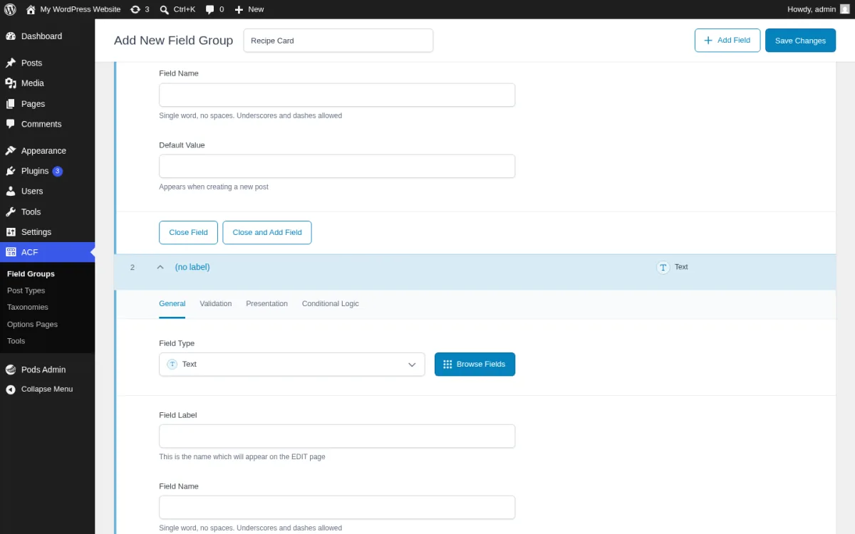Image resolution: width=855 pixels, height=534 pixels.
Task: Open the comments bubble in admin bar
Action: pos(214,9)
